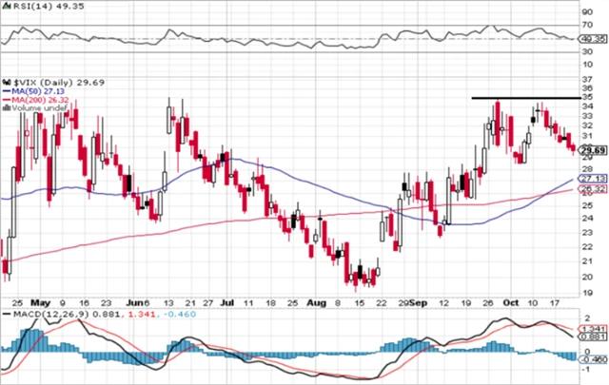Image resolution: width=609 pixels, height=385 pixels.
Task: Click the MACD 1.341 signal value tag
Action: click(592, 329)
